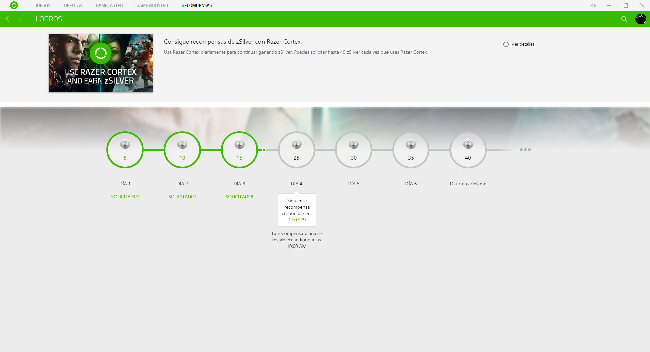Click the green progress dot before Day 4
This screenshot has height=352, width=650.
click(x=264, y=150)
